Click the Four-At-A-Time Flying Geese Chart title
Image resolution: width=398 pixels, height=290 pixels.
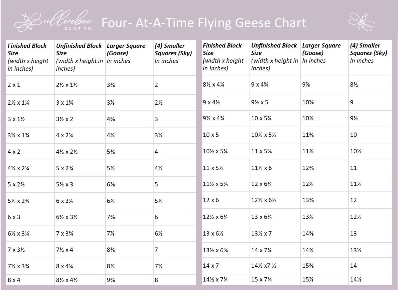(x=204, y=23)
